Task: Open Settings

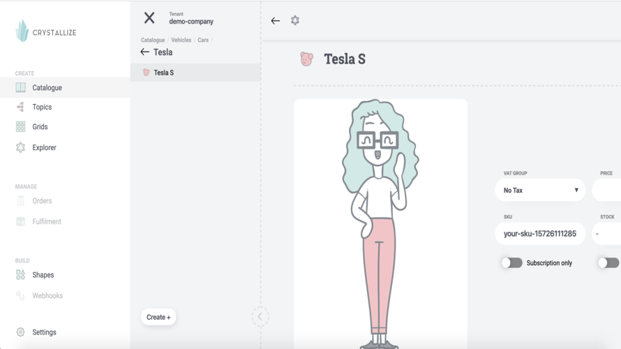Action: [x=45, y=332]
